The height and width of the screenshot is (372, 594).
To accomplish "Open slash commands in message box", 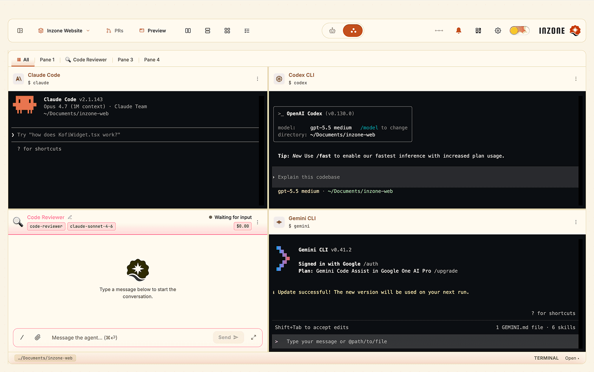I will point(22,338).
